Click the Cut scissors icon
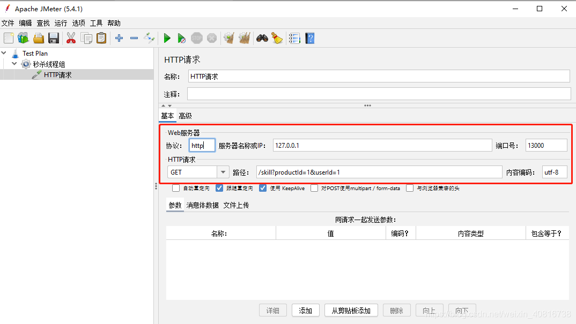The image size is (576, 324). point(71,38)
